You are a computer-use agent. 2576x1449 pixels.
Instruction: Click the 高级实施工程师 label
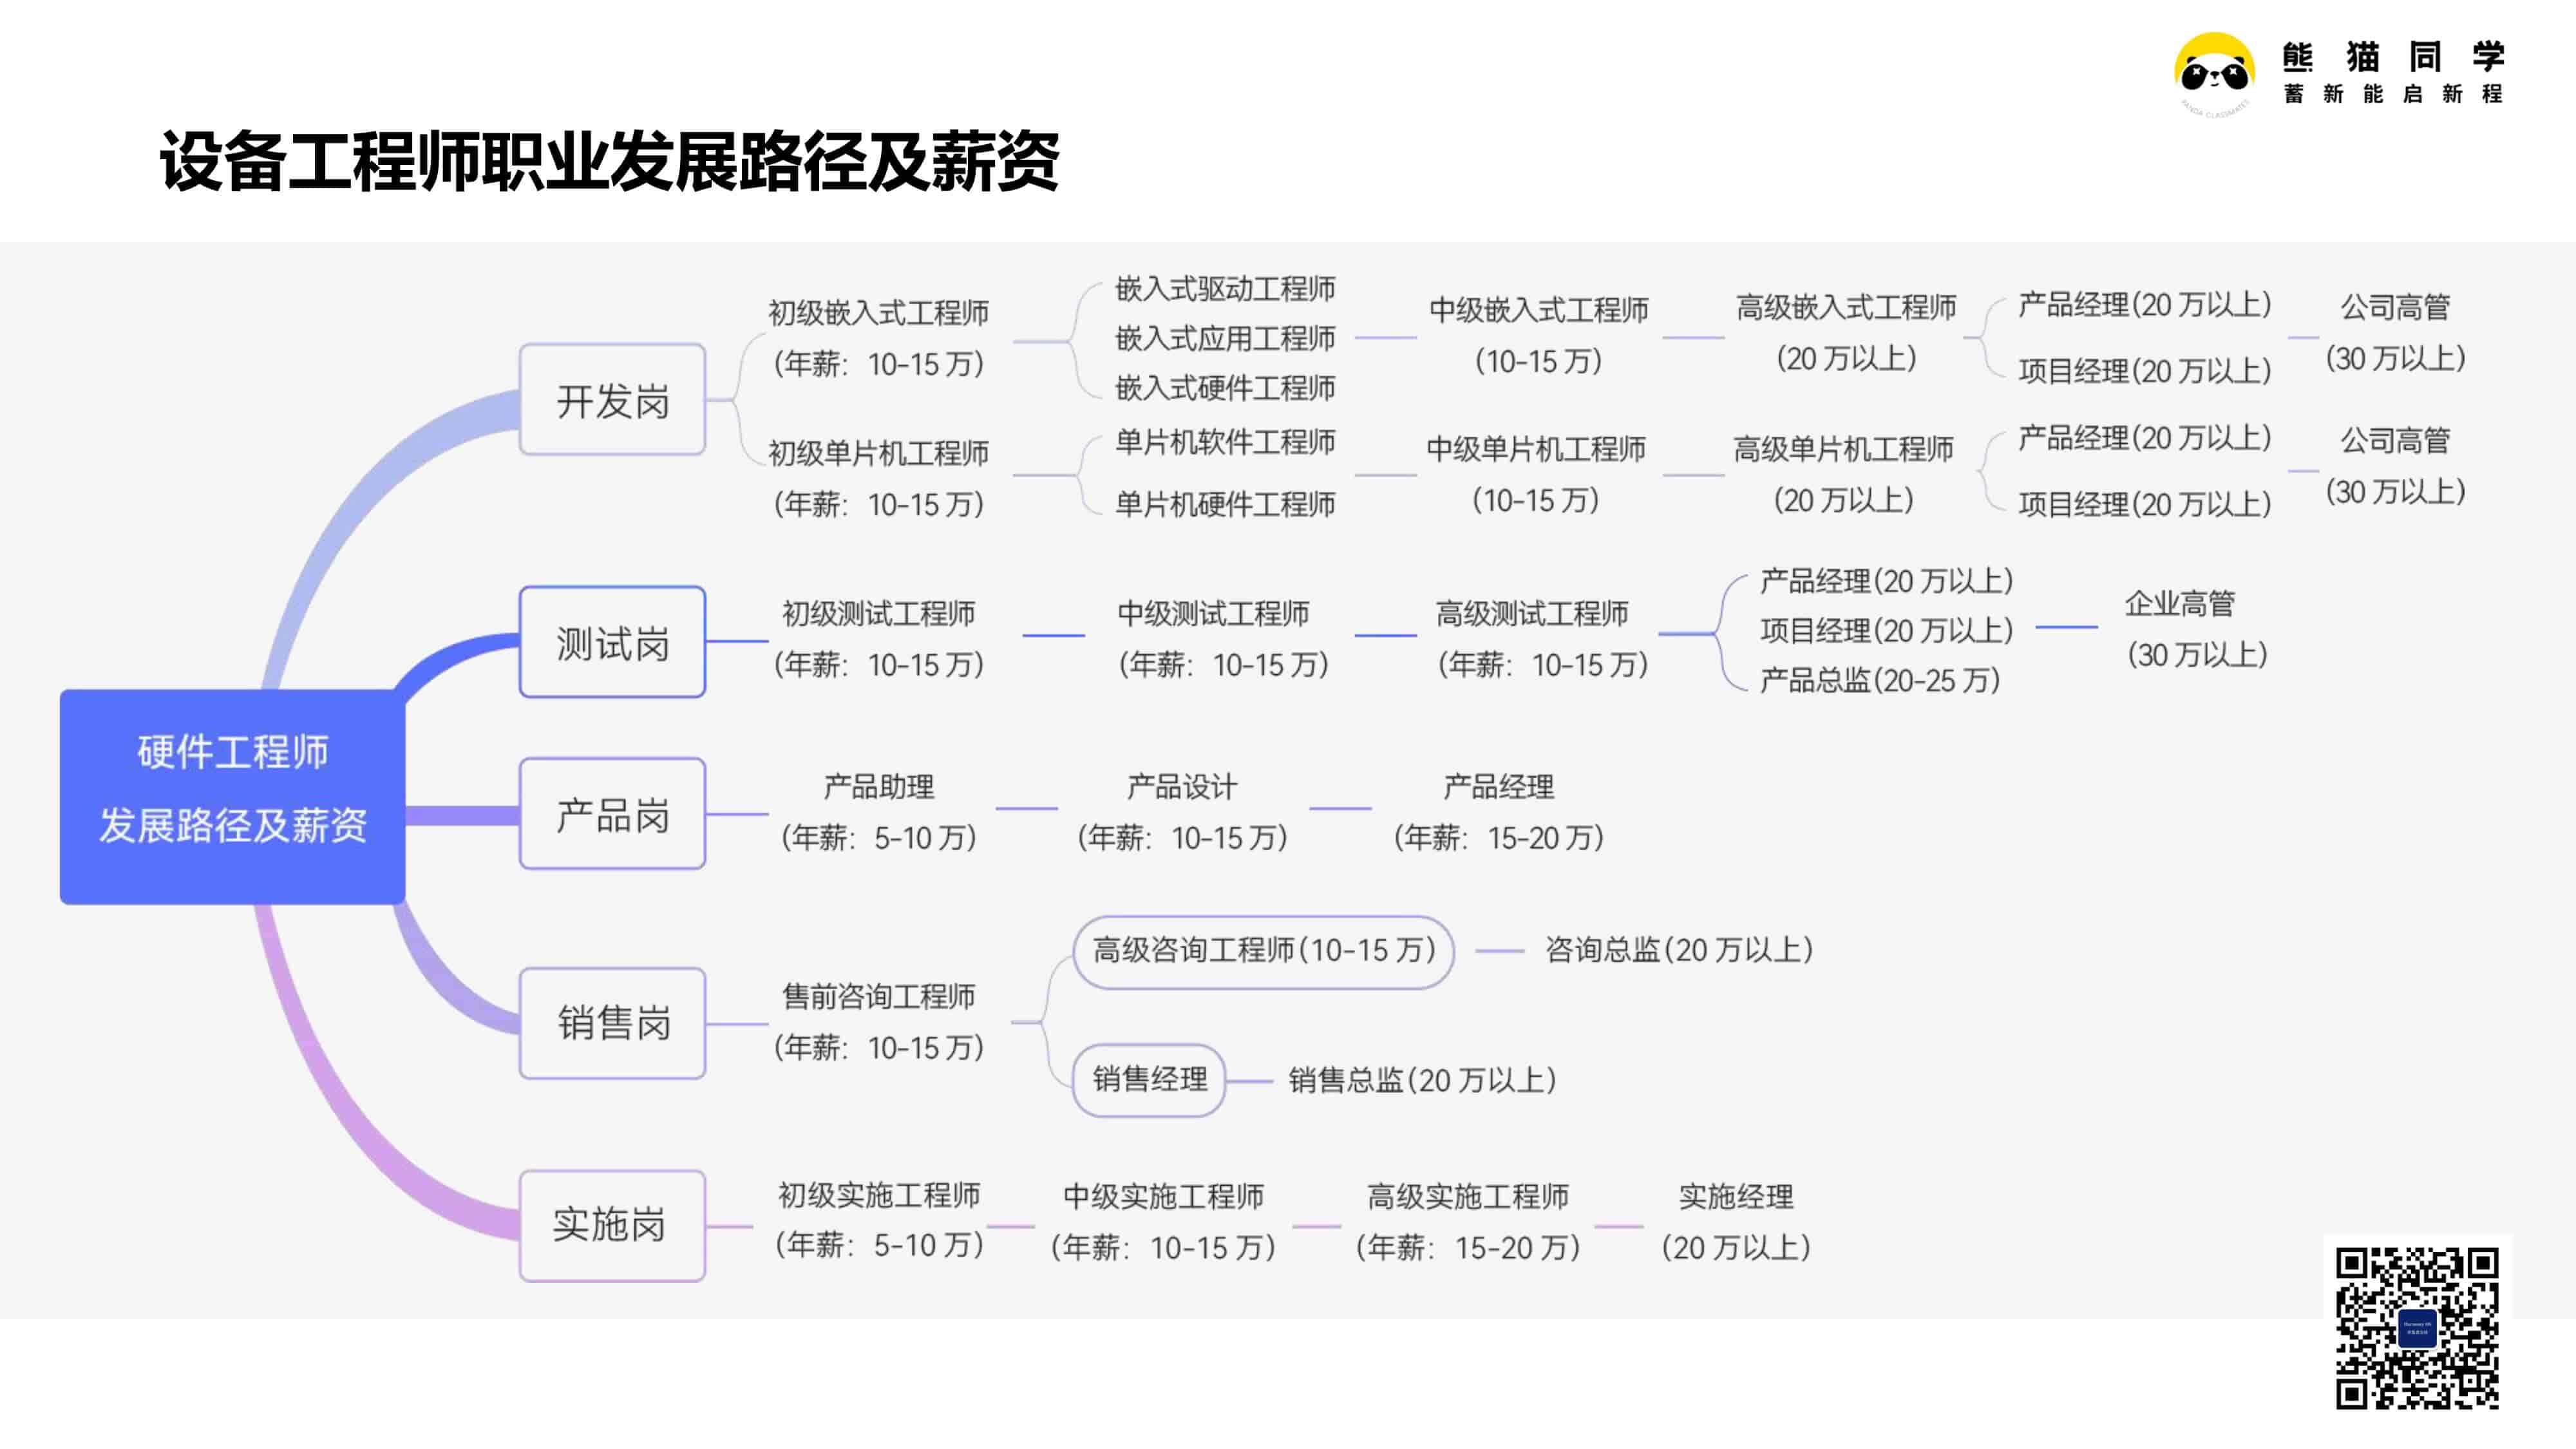coord(1468,1196)
